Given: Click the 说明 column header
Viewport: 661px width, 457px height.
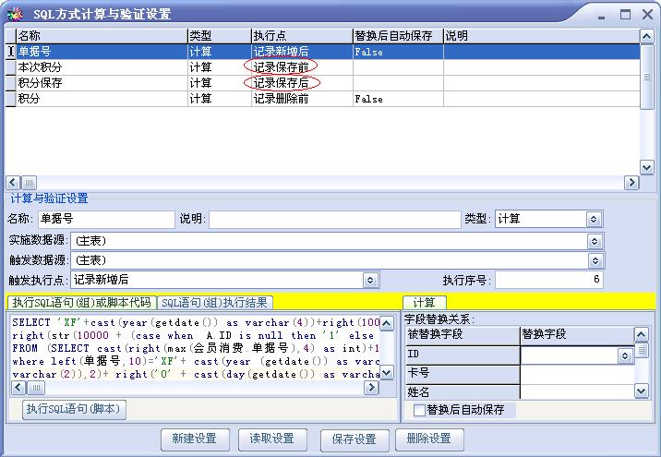Looking at the screenshot, I should point(542,36).
